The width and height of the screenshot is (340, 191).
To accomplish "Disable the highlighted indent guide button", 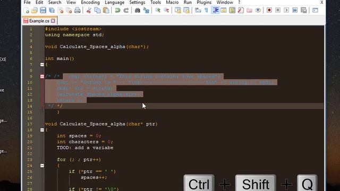I will pyautogui.click(x=215, y=10).
